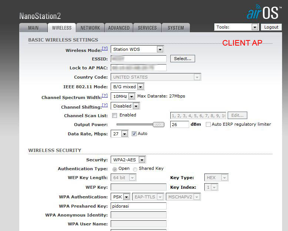
Task: Enable the Channel Scan List checkbox
Action: [x=114, y=116]
